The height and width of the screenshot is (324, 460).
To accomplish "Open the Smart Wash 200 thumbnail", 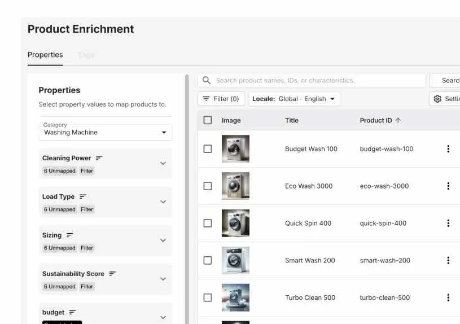I will (235, 260).
